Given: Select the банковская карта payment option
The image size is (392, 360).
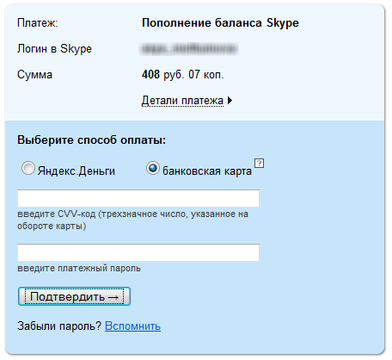Looking at the screenshot, I should coord(153,168).
